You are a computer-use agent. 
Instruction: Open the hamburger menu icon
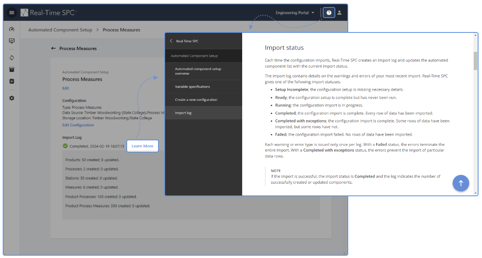pos(11,12)
